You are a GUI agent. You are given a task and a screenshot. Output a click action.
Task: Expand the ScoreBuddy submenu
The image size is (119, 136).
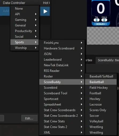pyautogui.click(x=62, y=82)
